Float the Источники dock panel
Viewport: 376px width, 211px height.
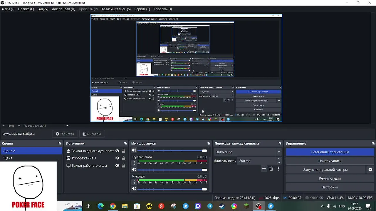pyautogui.click(x=125, y=144)
